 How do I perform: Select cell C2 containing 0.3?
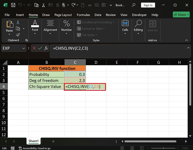click(75, 74)
